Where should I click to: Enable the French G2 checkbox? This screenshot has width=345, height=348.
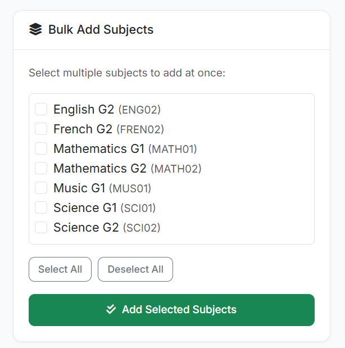click(x=41, y=129)
